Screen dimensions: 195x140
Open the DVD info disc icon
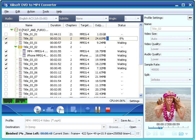click(x=60, y=110)
